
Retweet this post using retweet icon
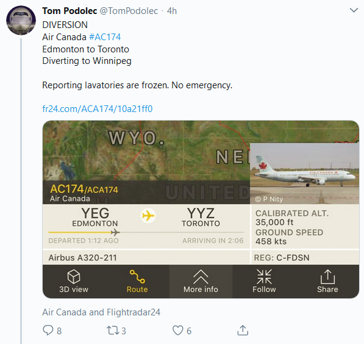(x=113, y=331)
